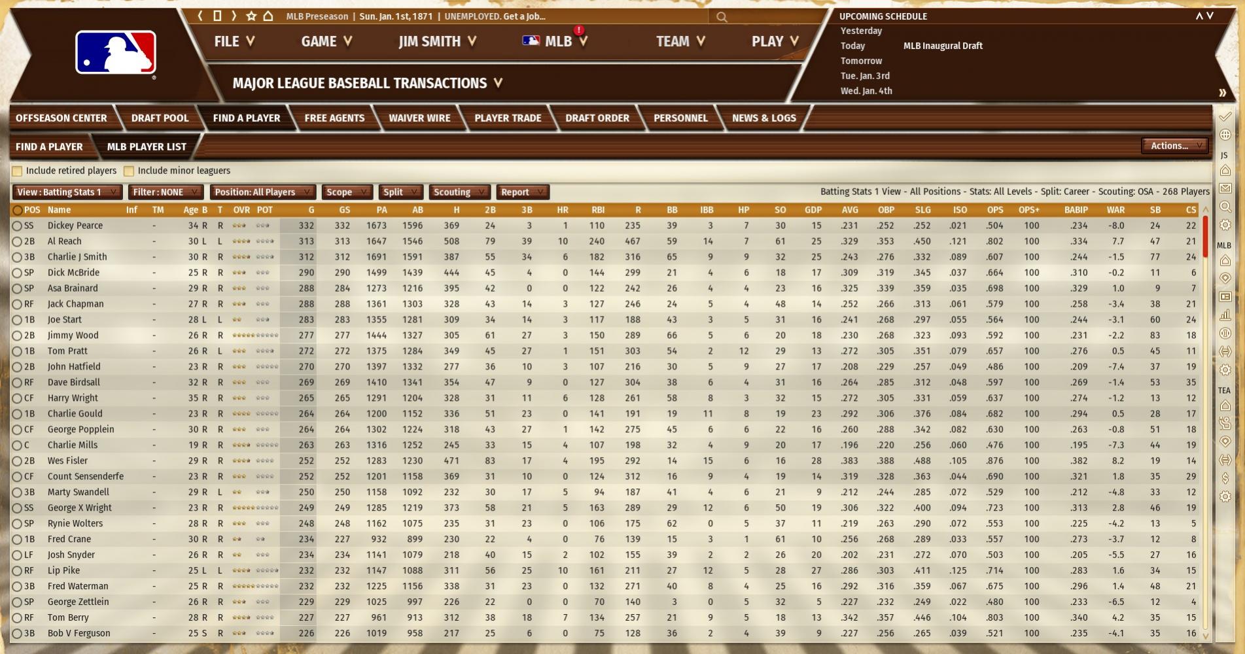Click the home icon in top navigation bar
This screenshot has height=654, width=1245.
point(268,16)
